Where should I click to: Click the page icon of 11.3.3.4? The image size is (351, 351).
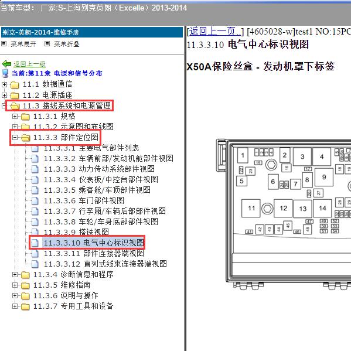(35, 179)
